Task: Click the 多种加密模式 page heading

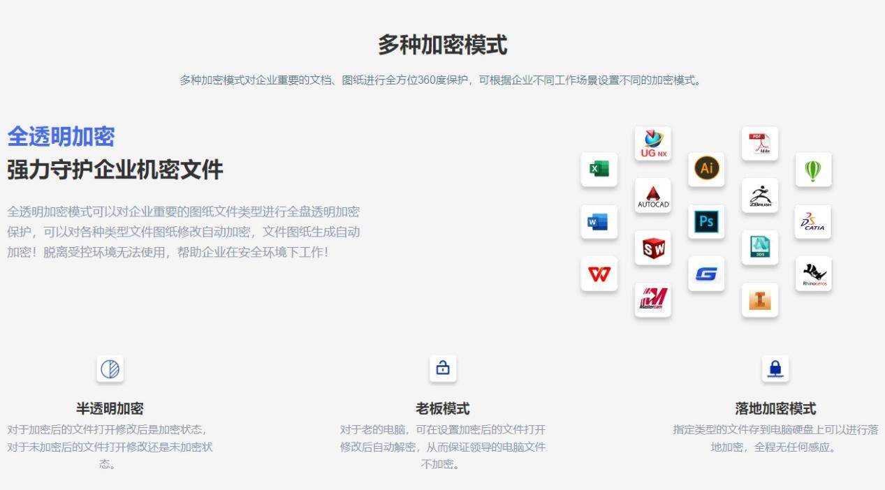Action: click(443, 45)
